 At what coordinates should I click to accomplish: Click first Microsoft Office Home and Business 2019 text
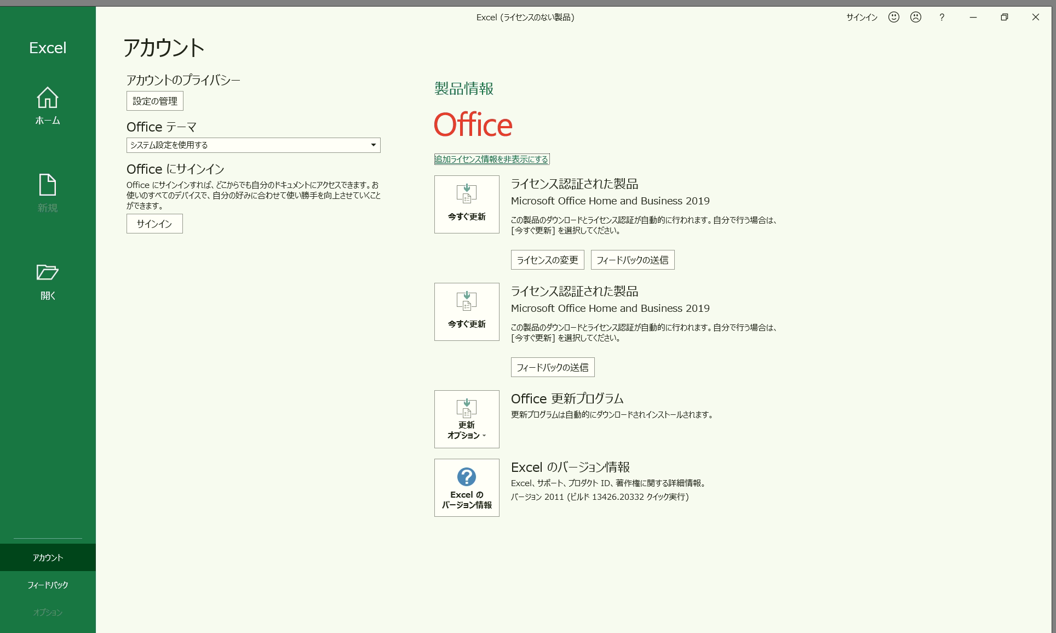tap(610, 201)
